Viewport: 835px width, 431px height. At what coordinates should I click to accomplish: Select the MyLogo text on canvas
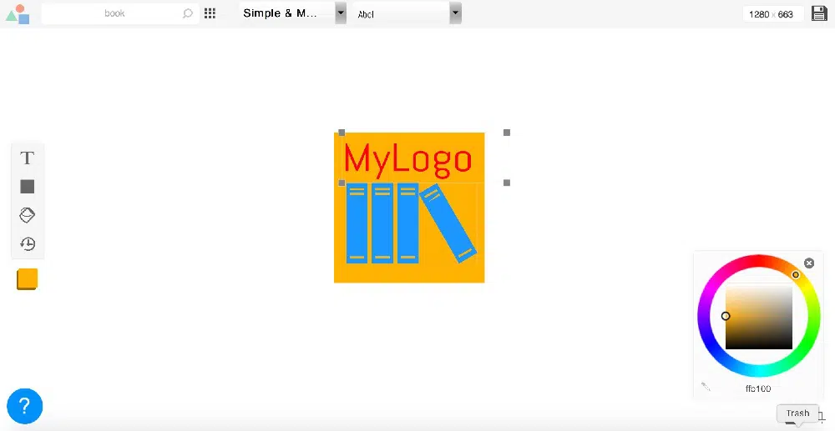click(407, 158)
